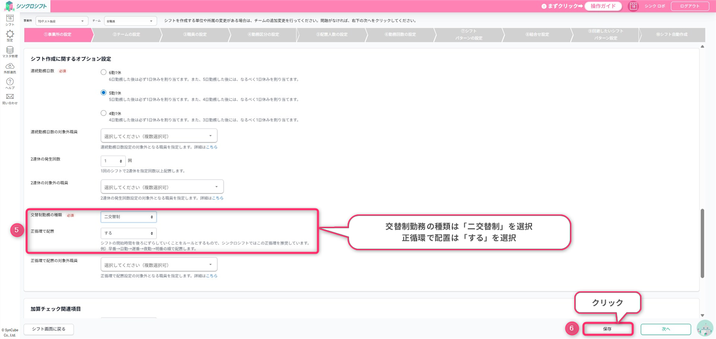This screenshot has width=716, height=339.
Task: Open the シフト calendar icon in sidebar
Action: click(9, 19)
